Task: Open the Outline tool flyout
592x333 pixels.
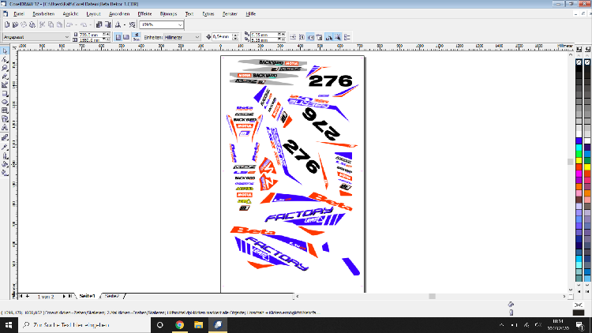Action: 5,155
